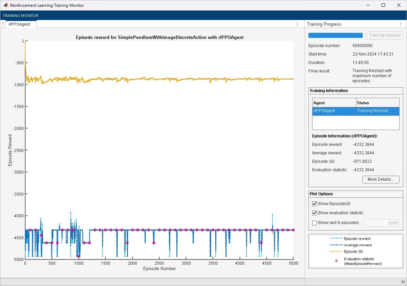Click the Training stopped button
The image size is (407, 286).
tap(384, 35)
